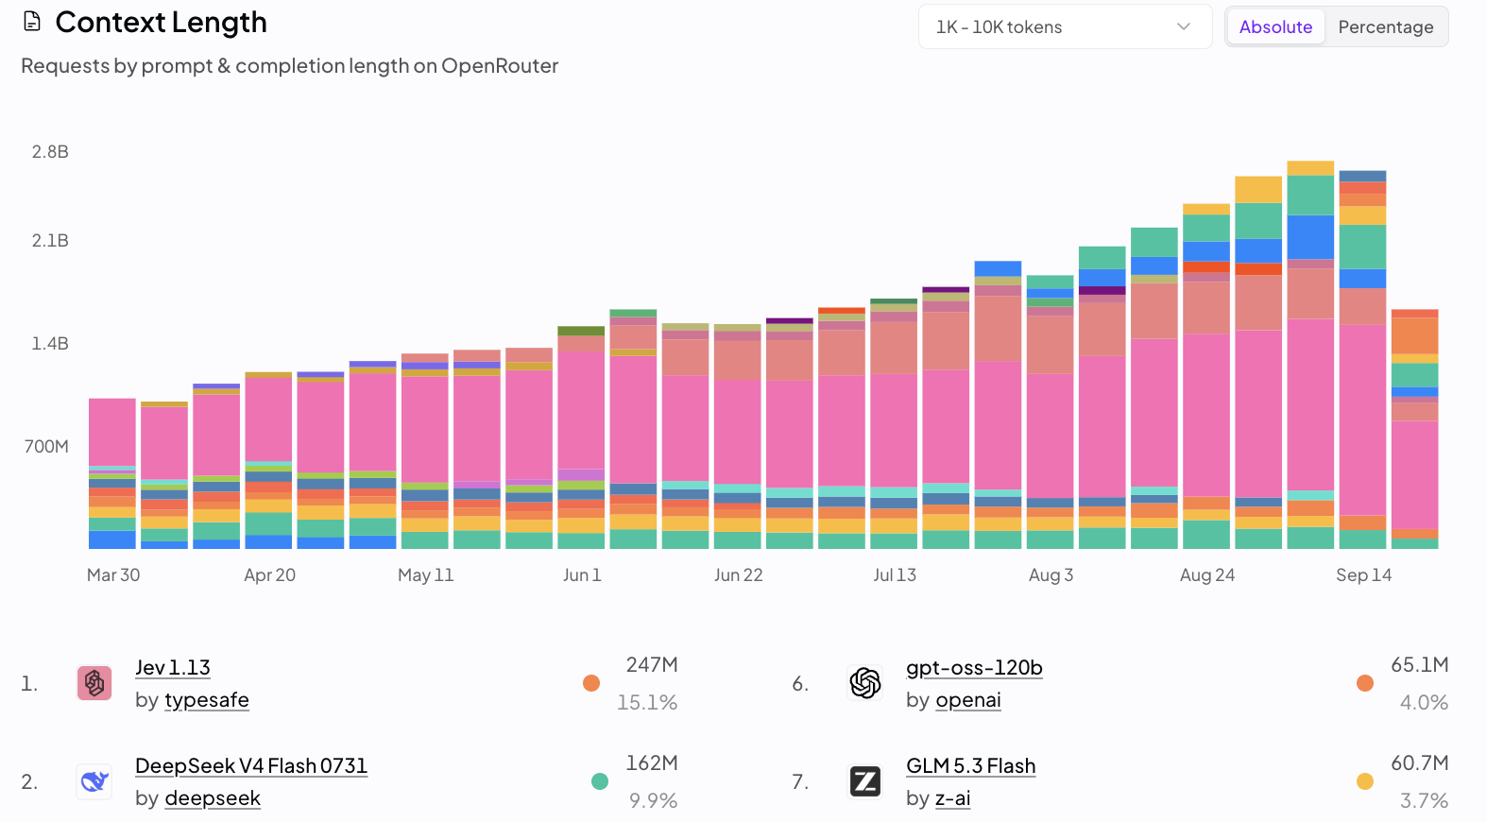The image size is (1487, 822).
Task: Click the 2.8B y-axis label
Action: coord(50,151)
